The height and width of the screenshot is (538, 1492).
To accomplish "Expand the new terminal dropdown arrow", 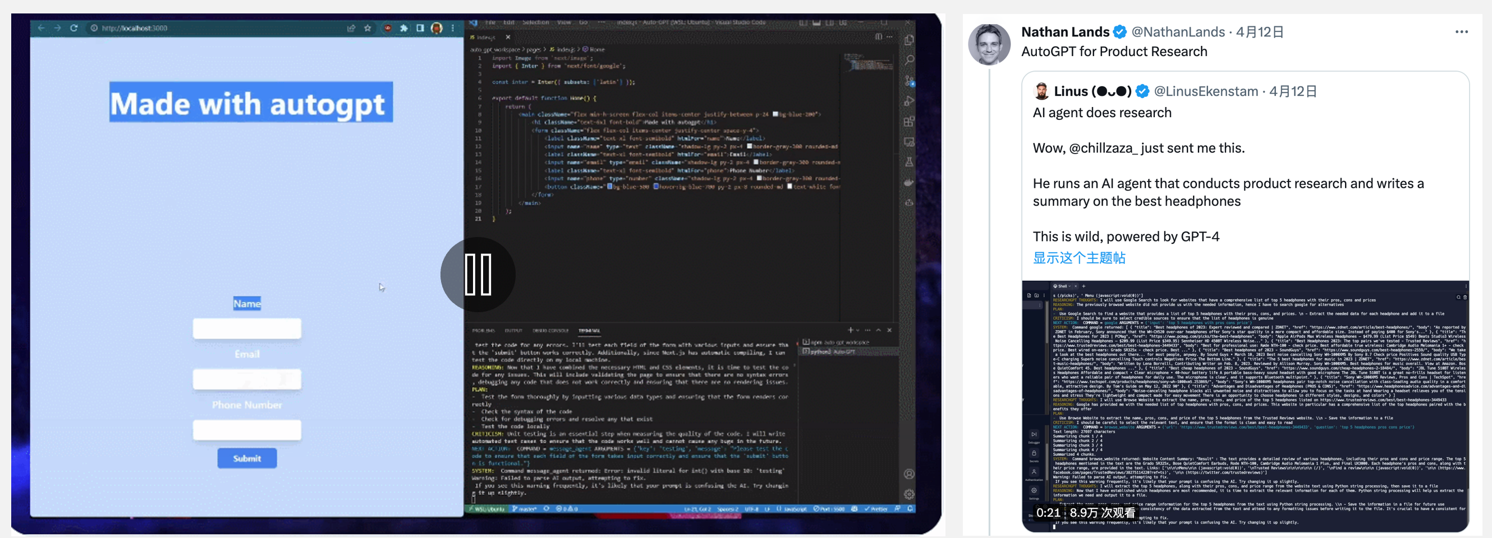I will click(x=858, y=330).
